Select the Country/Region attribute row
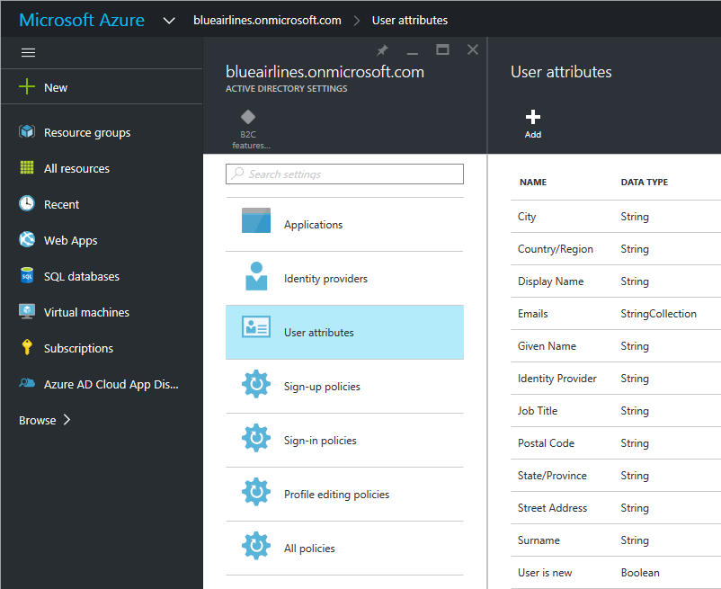The image size is (721, 589). pyautogui.click(x=616, y=249)
